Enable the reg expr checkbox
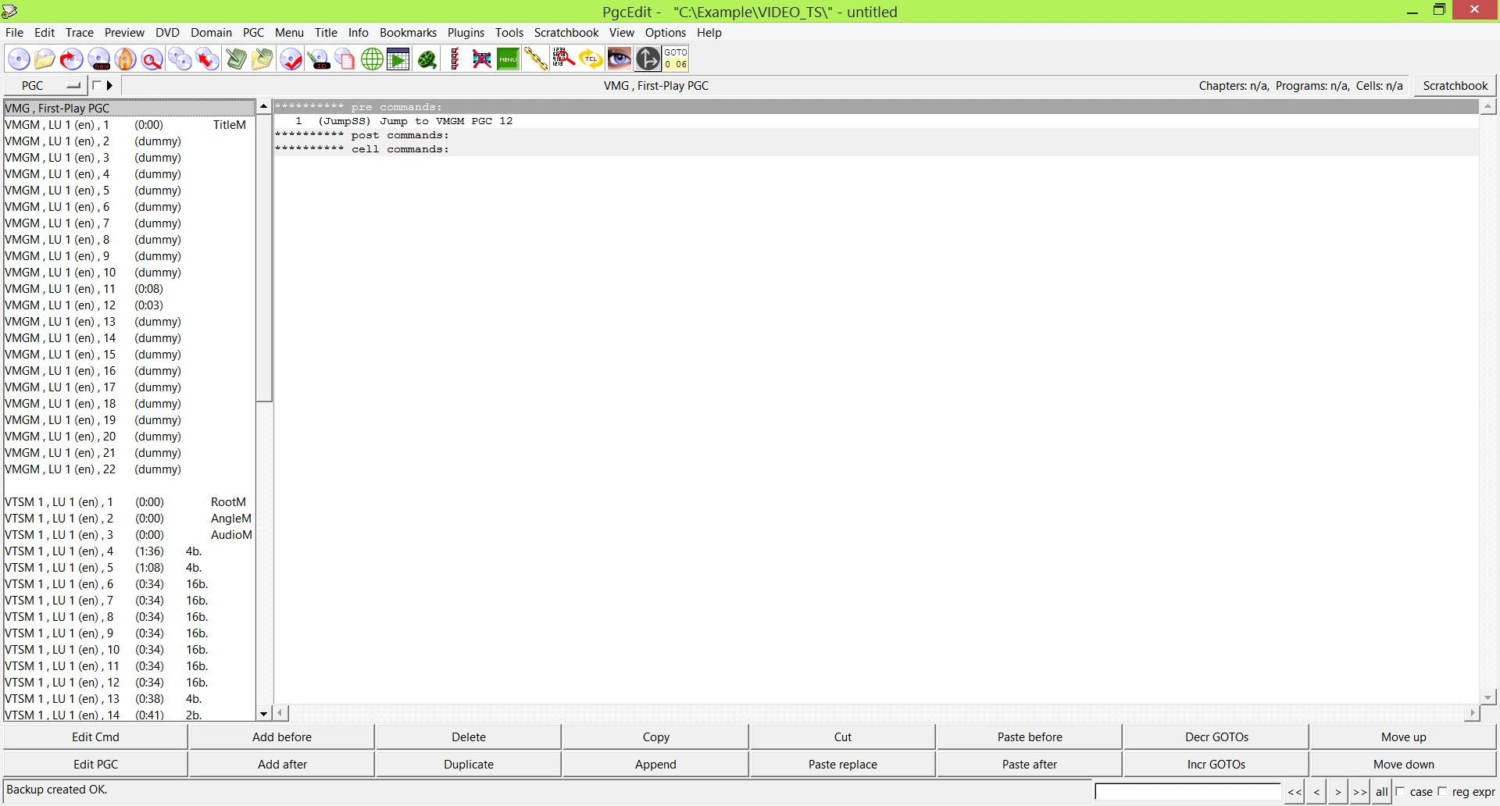The height and width of the screenshot is (806, 1500). click(x=1441, y=790)
